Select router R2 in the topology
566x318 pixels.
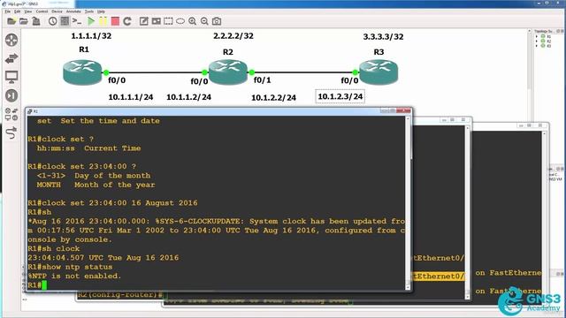tap(228, 72)
